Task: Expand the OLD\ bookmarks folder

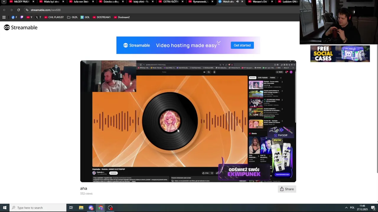Action: click(x=72, y=17)
